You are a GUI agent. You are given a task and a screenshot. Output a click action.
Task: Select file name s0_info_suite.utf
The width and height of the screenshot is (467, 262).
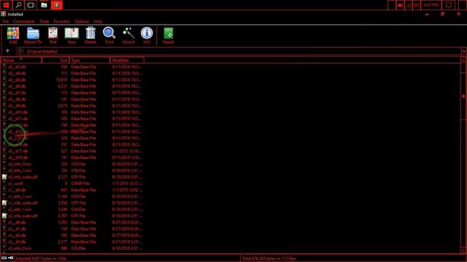pos(23,177)
